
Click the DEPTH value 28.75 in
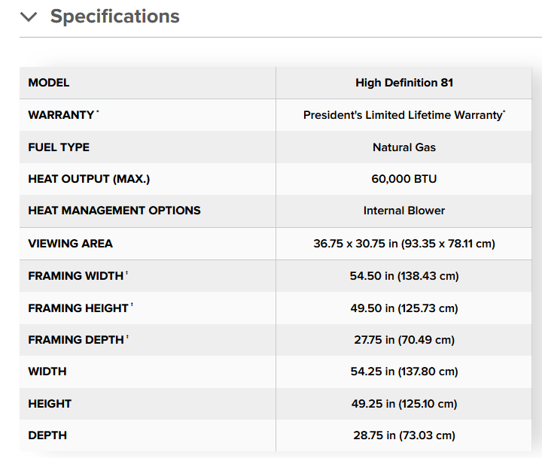tap(404, 435)
